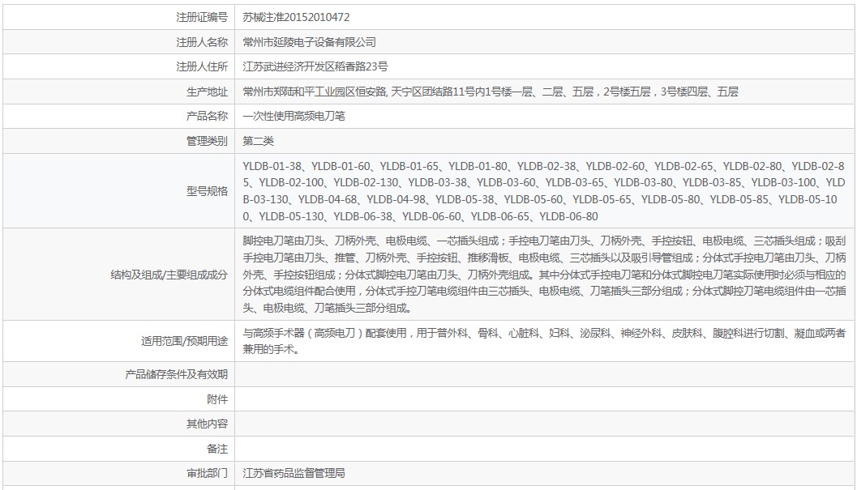Select the 附件 label
The image size is (857, 490).
pyautogui.click(x=217, y=399)
